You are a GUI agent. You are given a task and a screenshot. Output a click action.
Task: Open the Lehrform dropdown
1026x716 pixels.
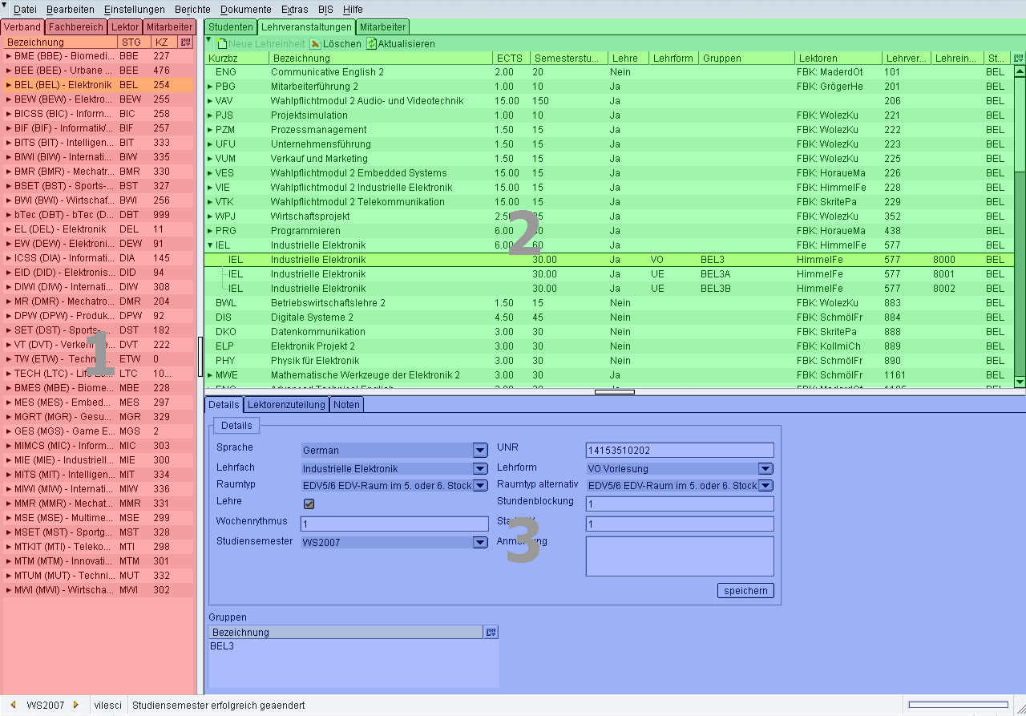click(765, 469)
